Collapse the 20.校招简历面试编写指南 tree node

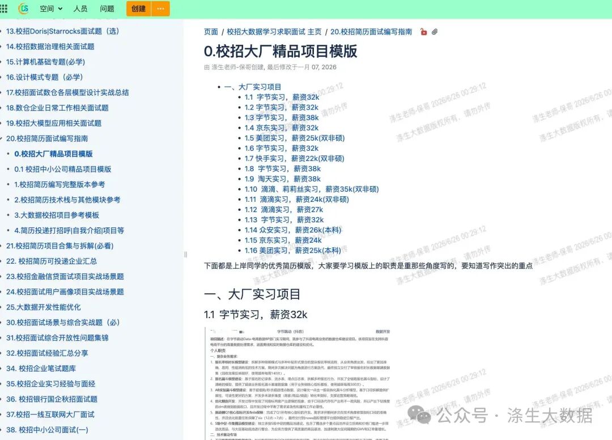1,138
